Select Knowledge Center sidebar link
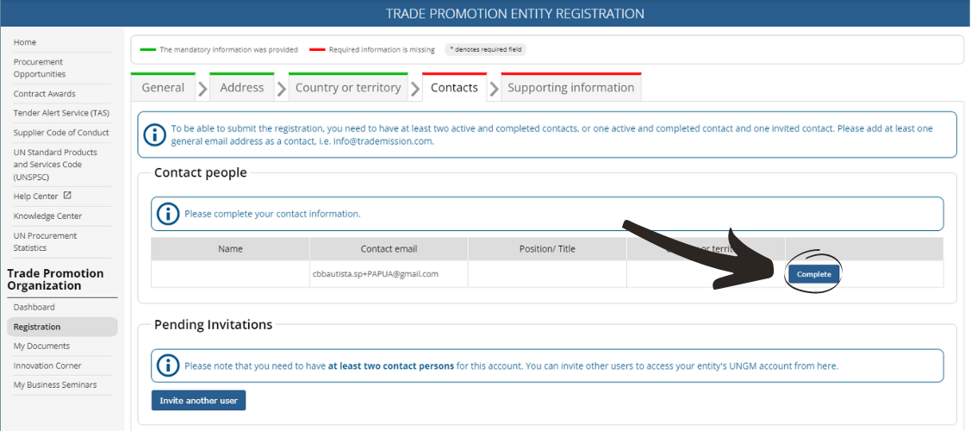The image size is (971, 431). pyautogui.click(x=47, y=215)
